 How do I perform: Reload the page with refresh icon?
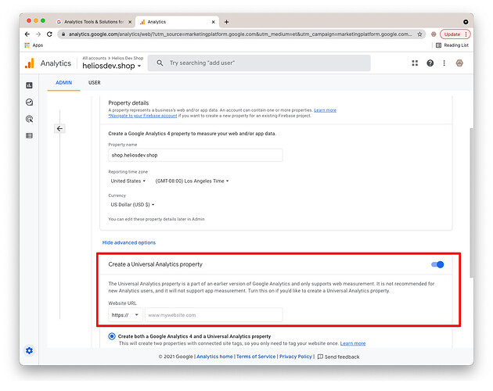click(49, 34)
